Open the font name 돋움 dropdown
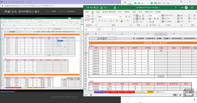197x103 pixels. click(119, 17)
